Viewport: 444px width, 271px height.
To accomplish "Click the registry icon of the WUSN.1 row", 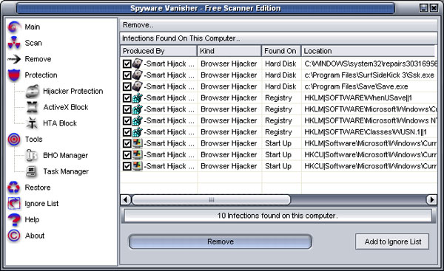I will pos(138,132).
